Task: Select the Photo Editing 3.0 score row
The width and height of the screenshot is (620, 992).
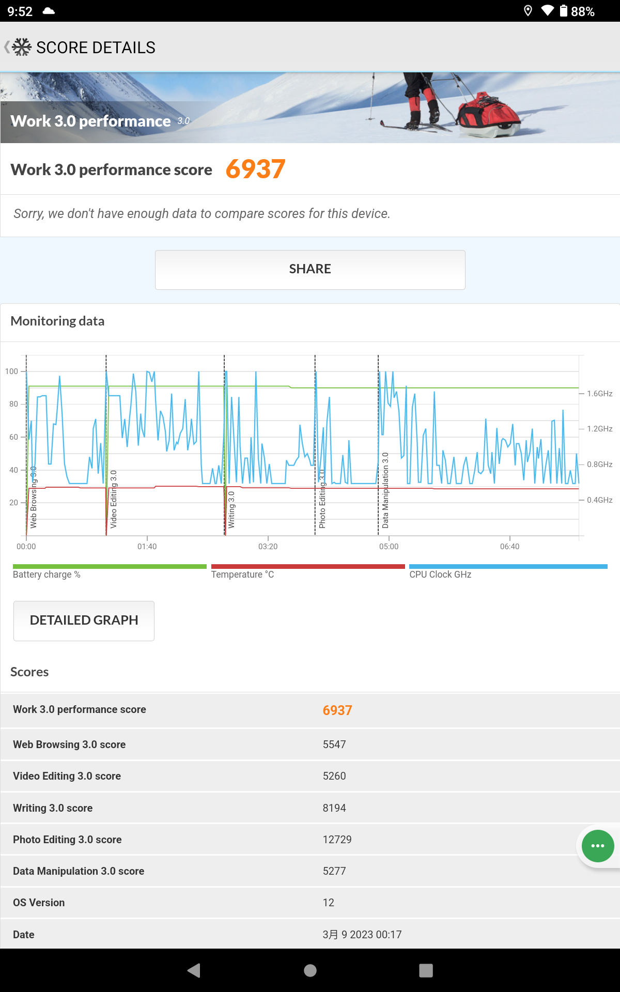Action: [310, 840]
